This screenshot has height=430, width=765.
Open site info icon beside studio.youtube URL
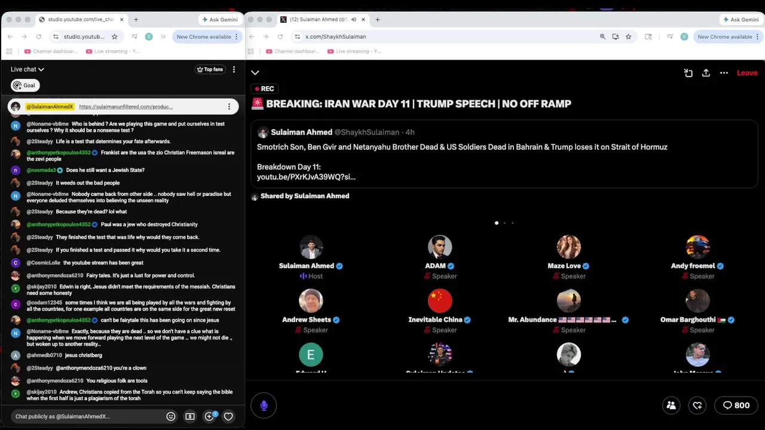point(56,36)
